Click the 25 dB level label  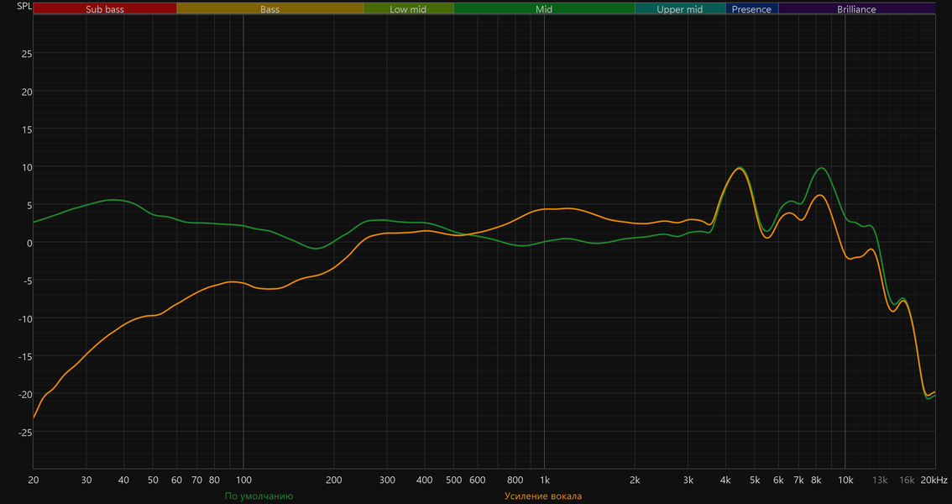[x=27, y=54]
